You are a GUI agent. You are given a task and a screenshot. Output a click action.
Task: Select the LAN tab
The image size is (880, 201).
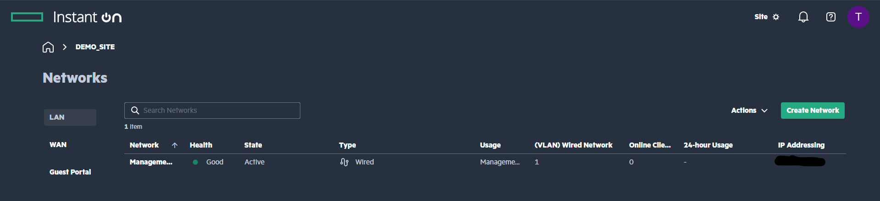tap(70, 117)
